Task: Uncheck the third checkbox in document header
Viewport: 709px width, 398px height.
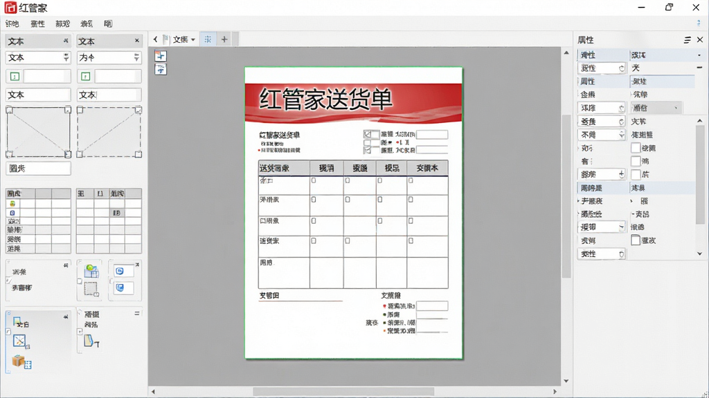Action: point(368,150)
